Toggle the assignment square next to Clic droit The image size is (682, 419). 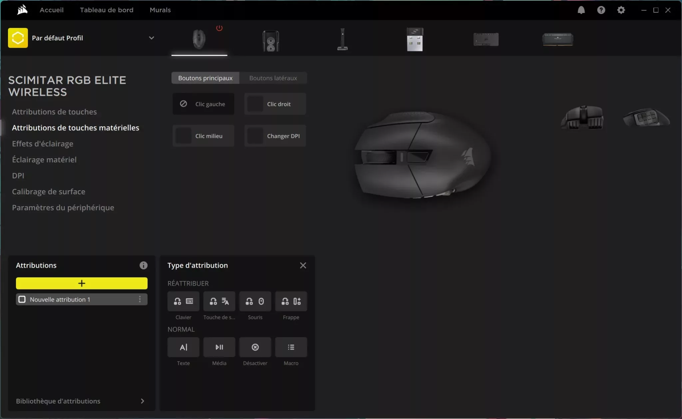click(255, 104)
